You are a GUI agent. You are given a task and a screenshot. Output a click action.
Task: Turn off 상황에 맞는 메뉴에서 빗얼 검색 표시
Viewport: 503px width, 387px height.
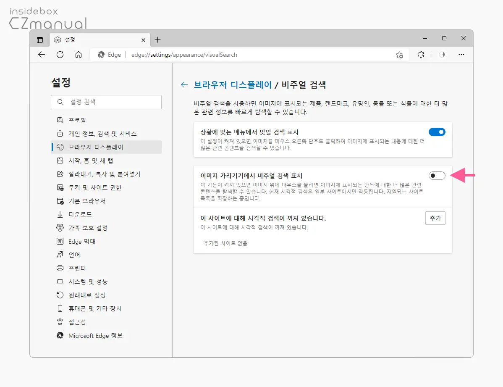tap(437, 132)
